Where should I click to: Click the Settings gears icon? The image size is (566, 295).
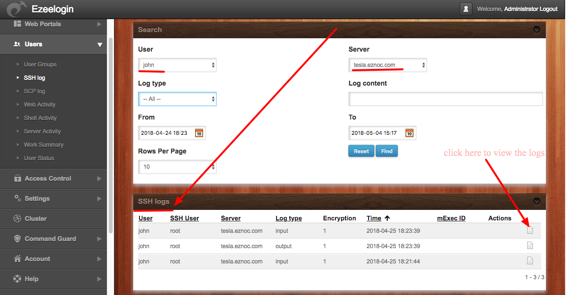pos(17,198)
